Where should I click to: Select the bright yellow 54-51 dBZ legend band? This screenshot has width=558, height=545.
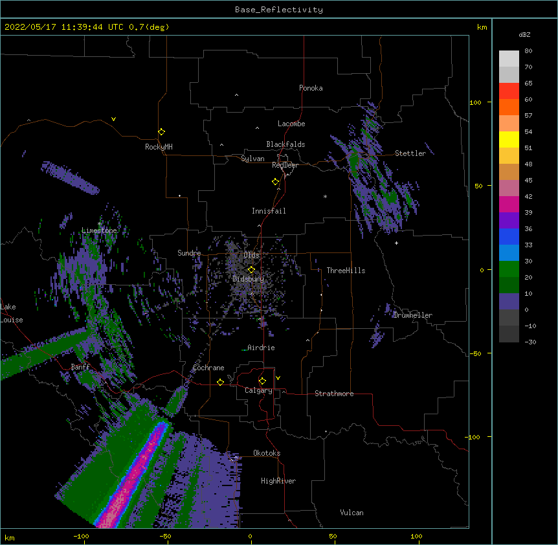pyautogui.click(x=509, y=139)
